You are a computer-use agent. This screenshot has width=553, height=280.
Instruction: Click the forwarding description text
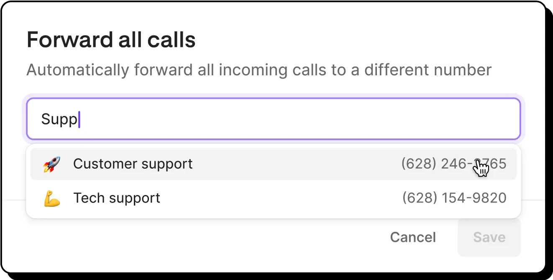coord(259,70)
